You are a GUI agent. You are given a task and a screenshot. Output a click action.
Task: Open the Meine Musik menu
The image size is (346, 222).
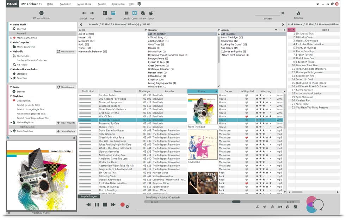(x=84, y=4)
